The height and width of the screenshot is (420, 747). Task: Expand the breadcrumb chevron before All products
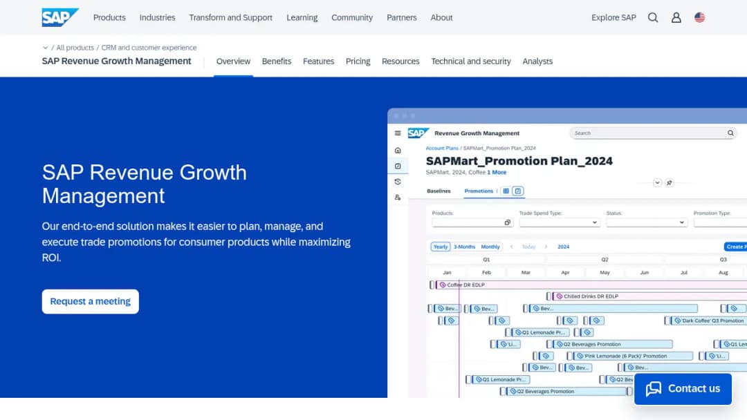45,48
